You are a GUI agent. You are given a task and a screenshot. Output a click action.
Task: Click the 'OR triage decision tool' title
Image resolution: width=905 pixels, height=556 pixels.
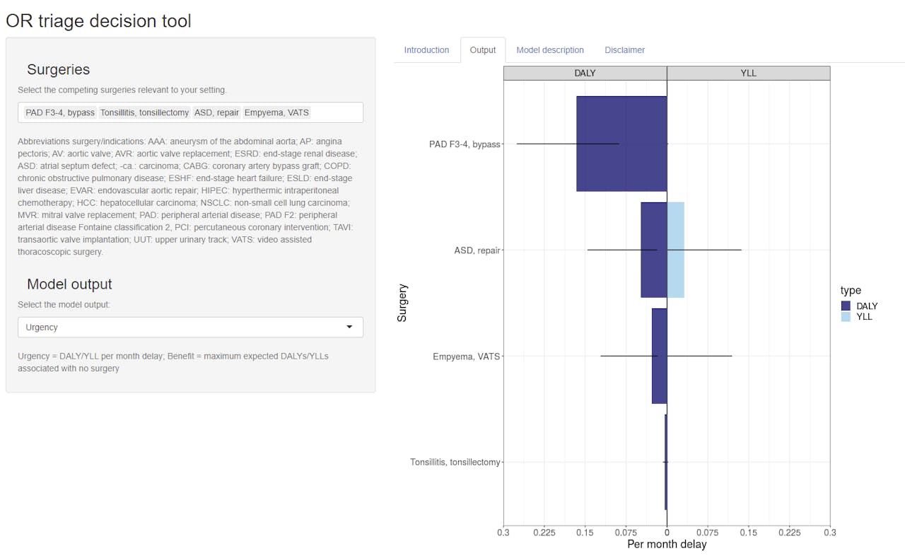[98, 21]
